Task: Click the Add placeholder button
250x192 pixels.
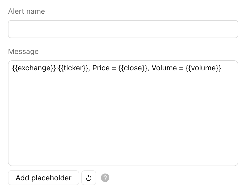Action: point(43,178)
